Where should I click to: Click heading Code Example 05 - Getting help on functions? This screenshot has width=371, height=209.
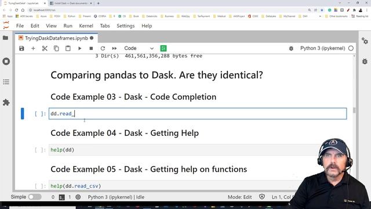(149, 169)
